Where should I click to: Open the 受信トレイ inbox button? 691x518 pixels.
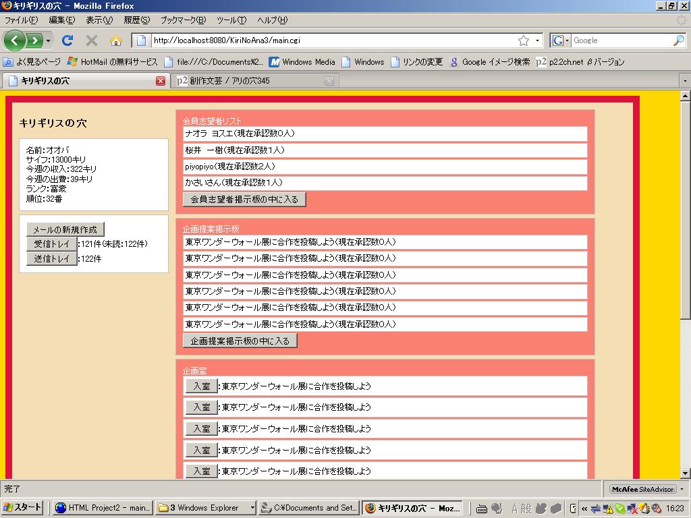(x=52, y=243)
